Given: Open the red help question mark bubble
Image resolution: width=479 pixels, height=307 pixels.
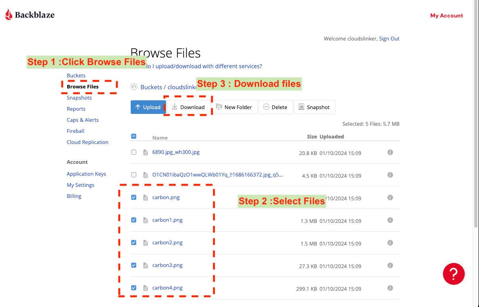Looking at the screenshot, I should (454, 274).
